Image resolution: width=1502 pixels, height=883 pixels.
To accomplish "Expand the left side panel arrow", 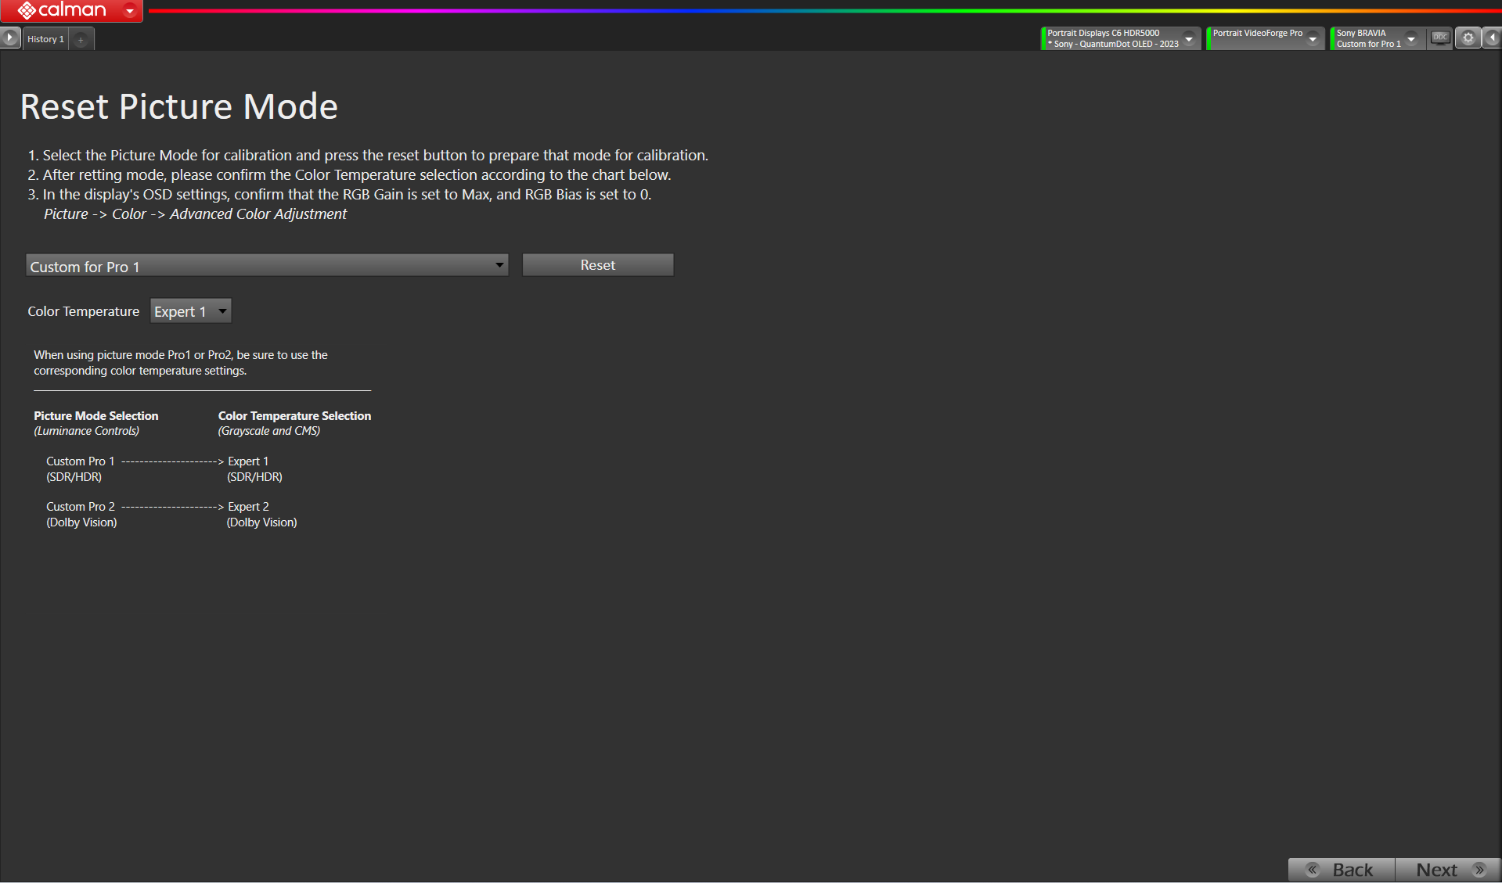I will pos(9,38).
